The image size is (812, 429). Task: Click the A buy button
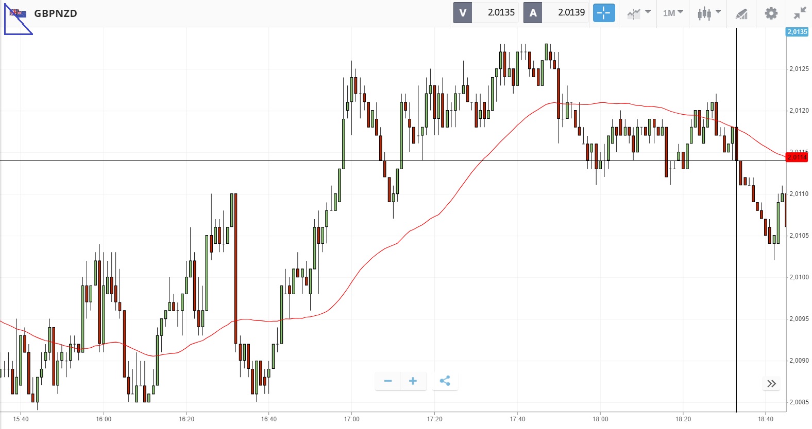coord(533,13)
